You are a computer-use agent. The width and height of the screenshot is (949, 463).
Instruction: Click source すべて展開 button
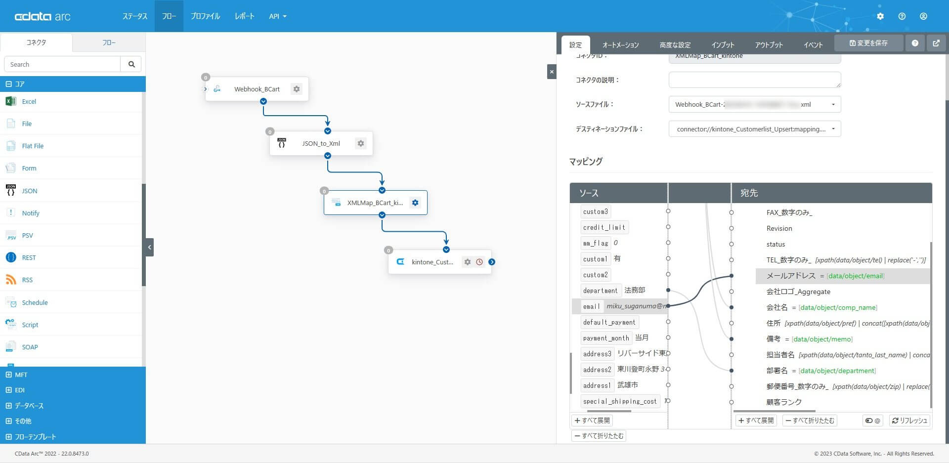pyautogui.click(x=592, y=421)
